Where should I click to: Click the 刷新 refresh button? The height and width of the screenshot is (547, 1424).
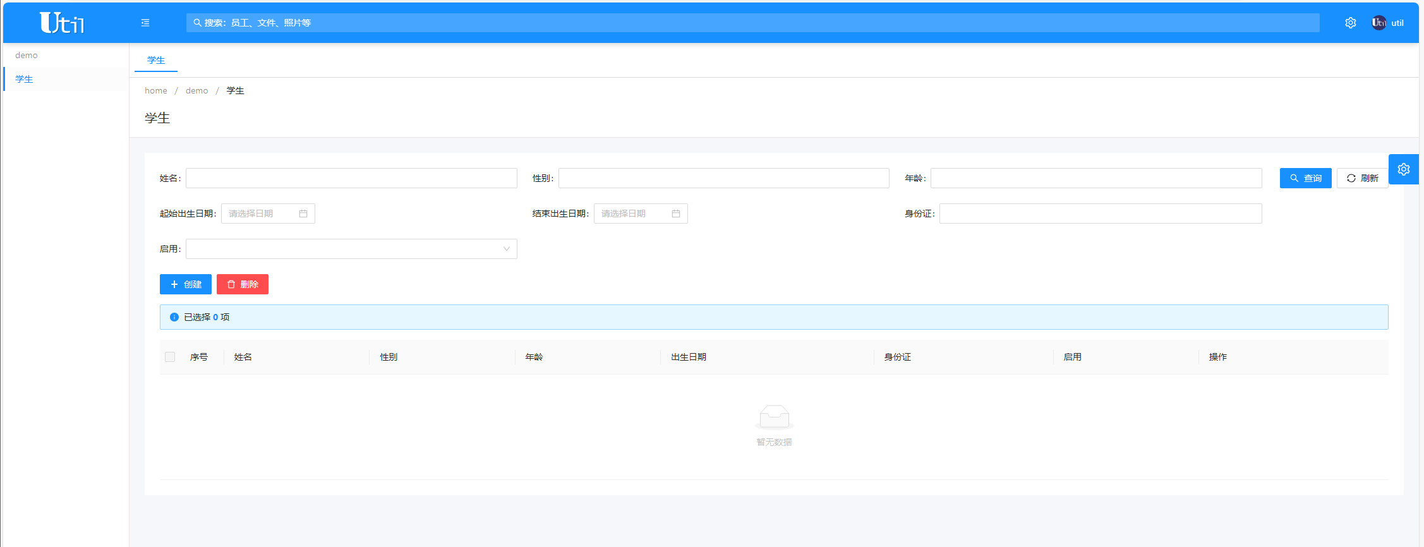pyautogui.click(x=1362, y=178)
